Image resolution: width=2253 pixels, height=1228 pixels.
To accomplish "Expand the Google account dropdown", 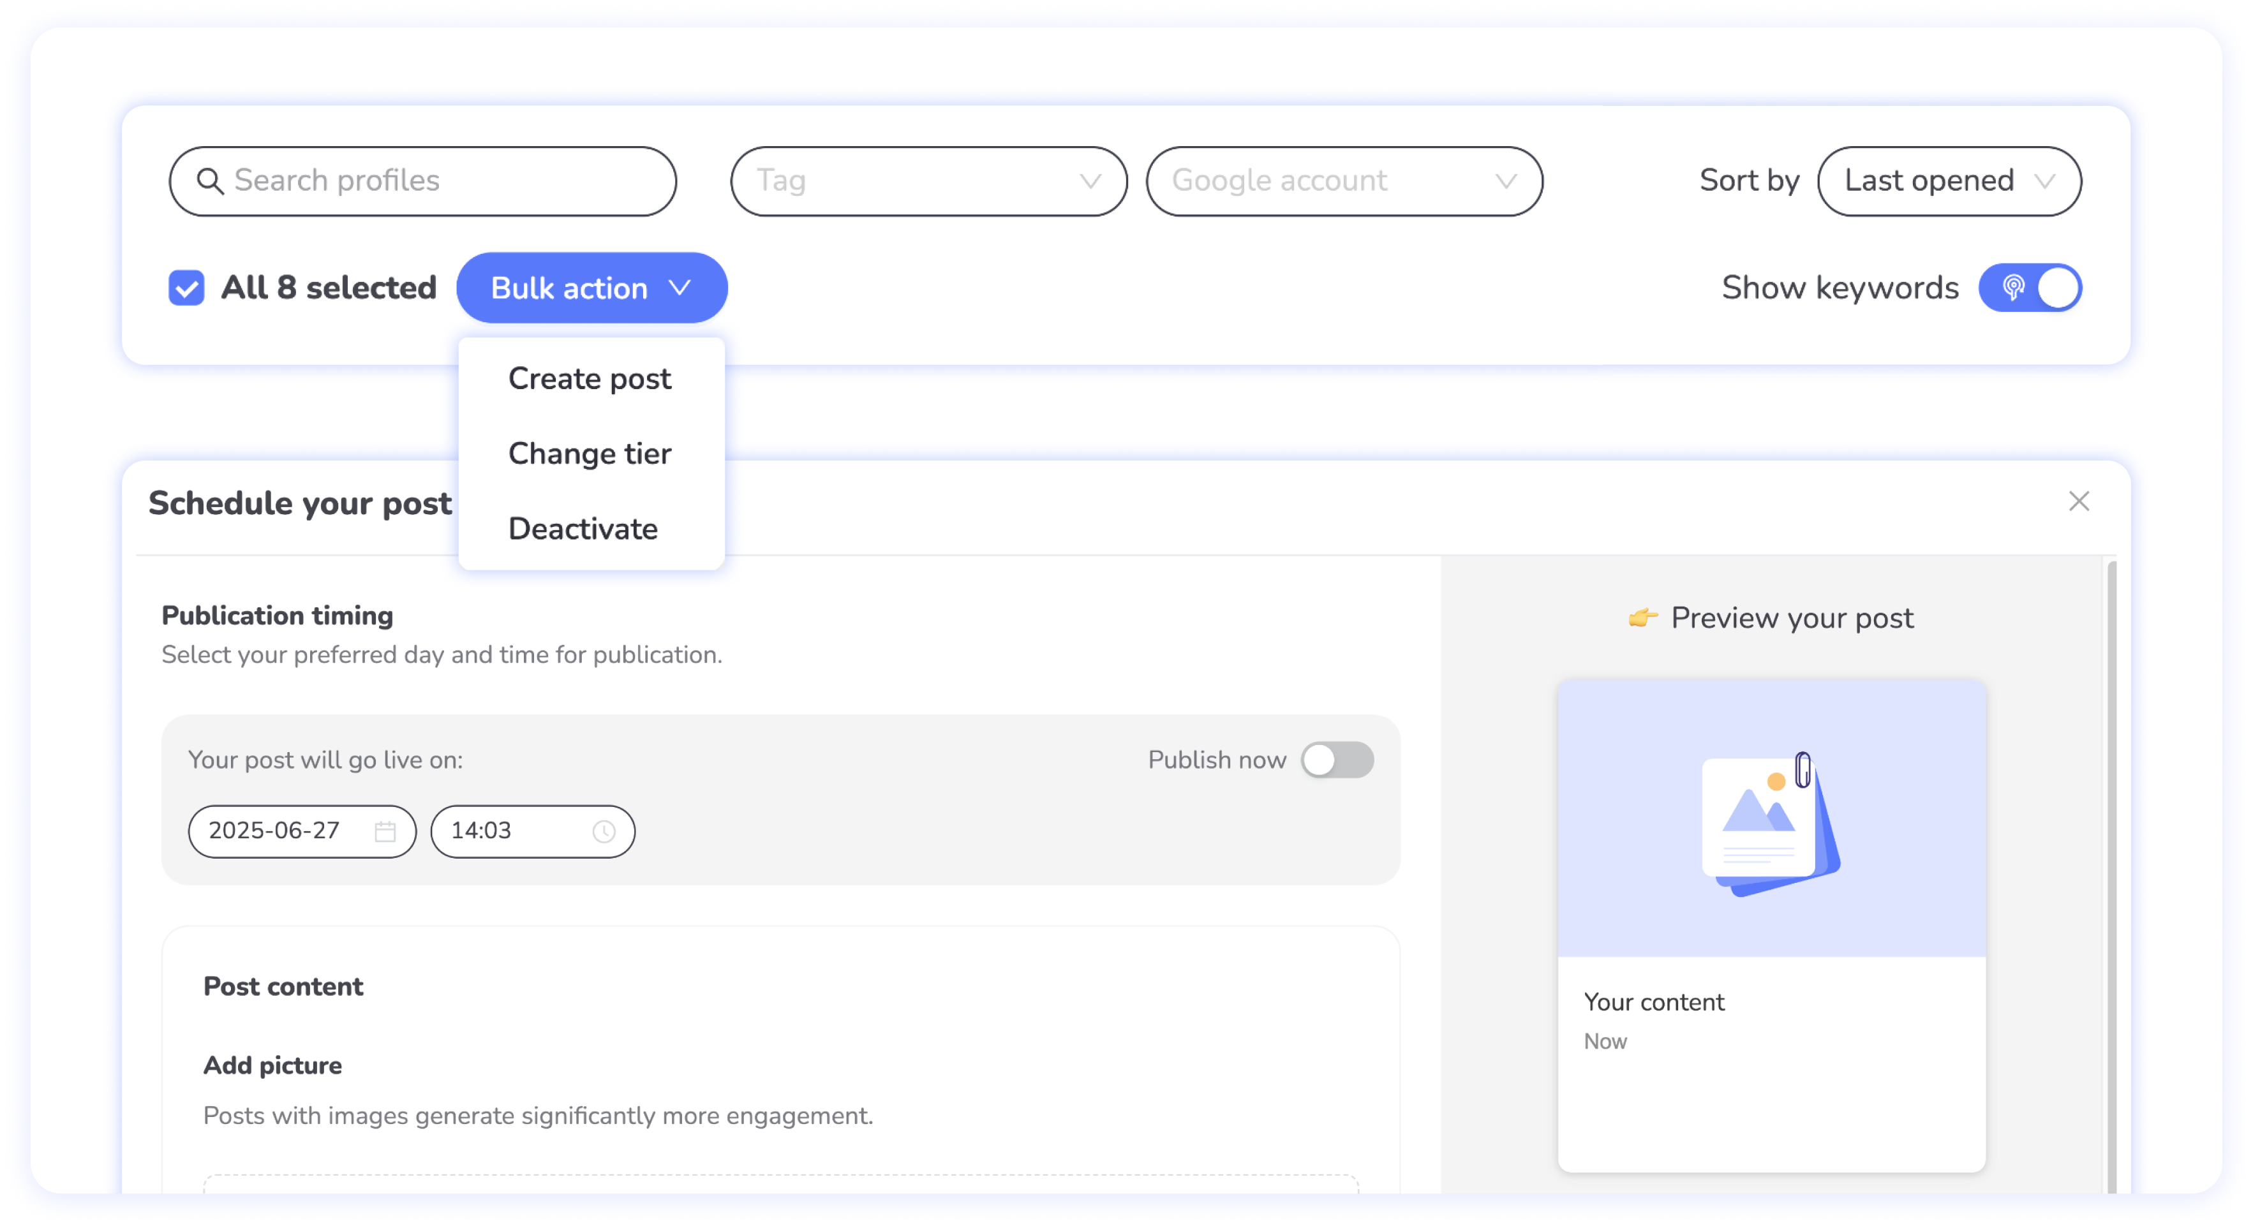I will pyautogui.click(x=1343, y=181).
